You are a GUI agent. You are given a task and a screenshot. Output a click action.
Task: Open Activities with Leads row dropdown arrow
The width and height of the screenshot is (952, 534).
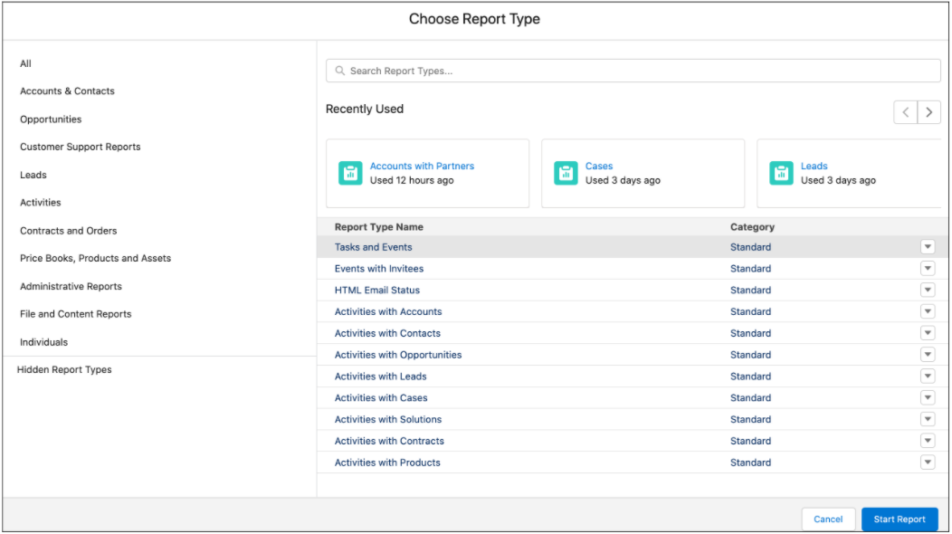(928, 377)
